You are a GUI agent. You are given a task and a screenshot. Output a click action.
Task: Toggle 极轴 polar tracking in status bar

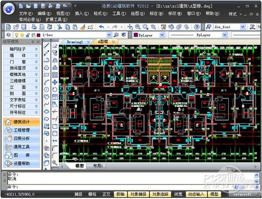(121, 194)
